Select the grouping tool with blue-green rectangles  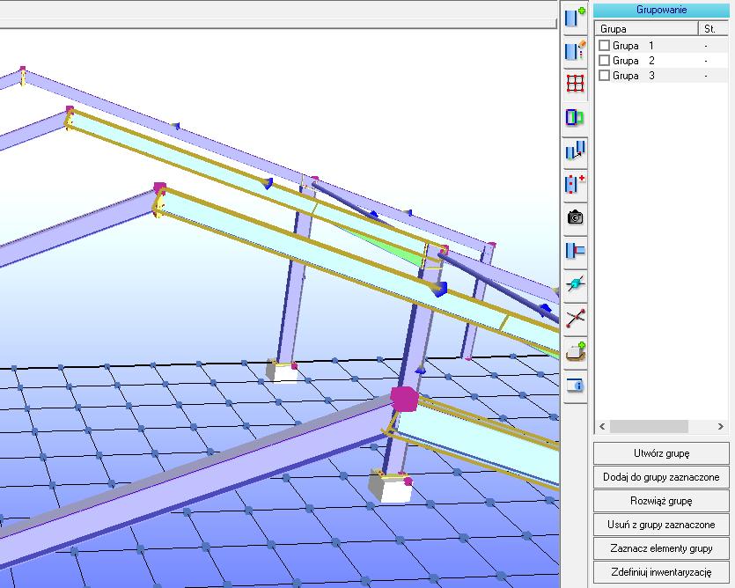[575, 117]
